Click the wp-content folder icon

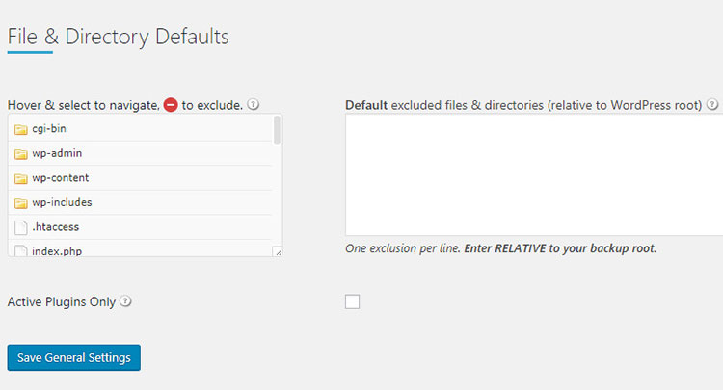pos(21,178)
